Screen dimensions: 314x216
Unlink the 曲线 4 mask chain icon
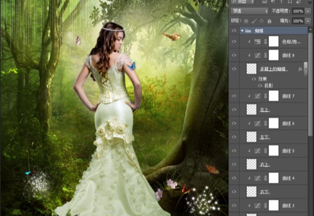(x=265, y=178)
